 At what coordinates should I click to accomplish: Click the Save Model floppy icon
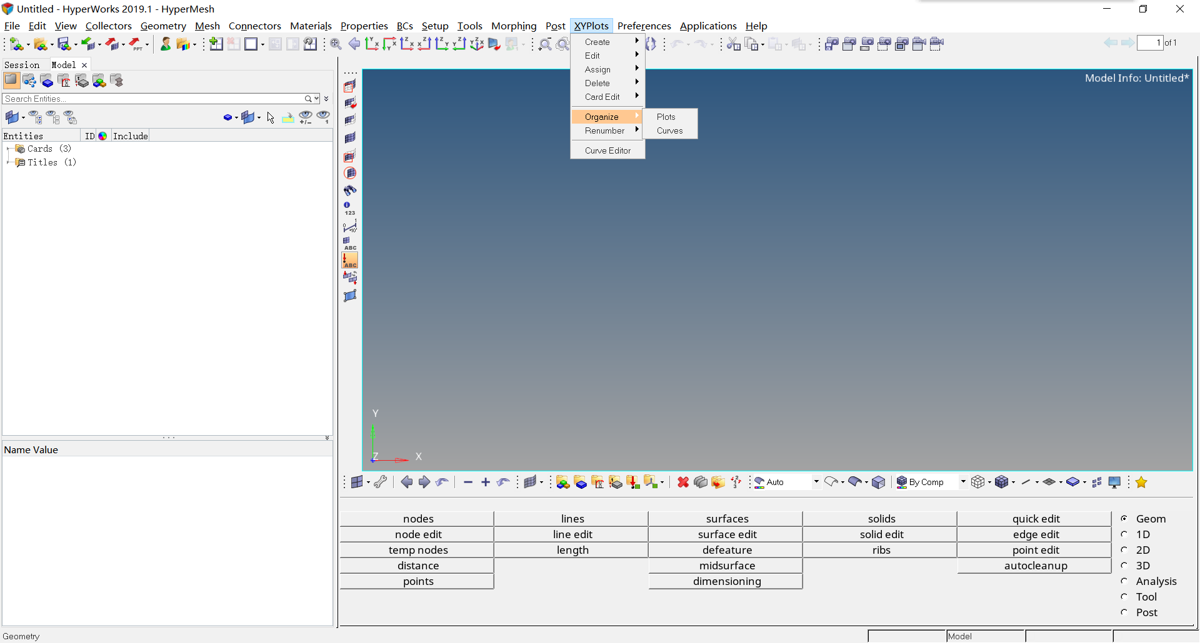pos(64,44)
